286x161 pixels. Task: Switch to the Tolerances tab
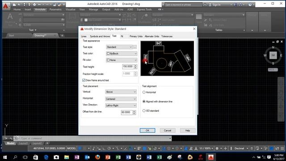[167, 36]
